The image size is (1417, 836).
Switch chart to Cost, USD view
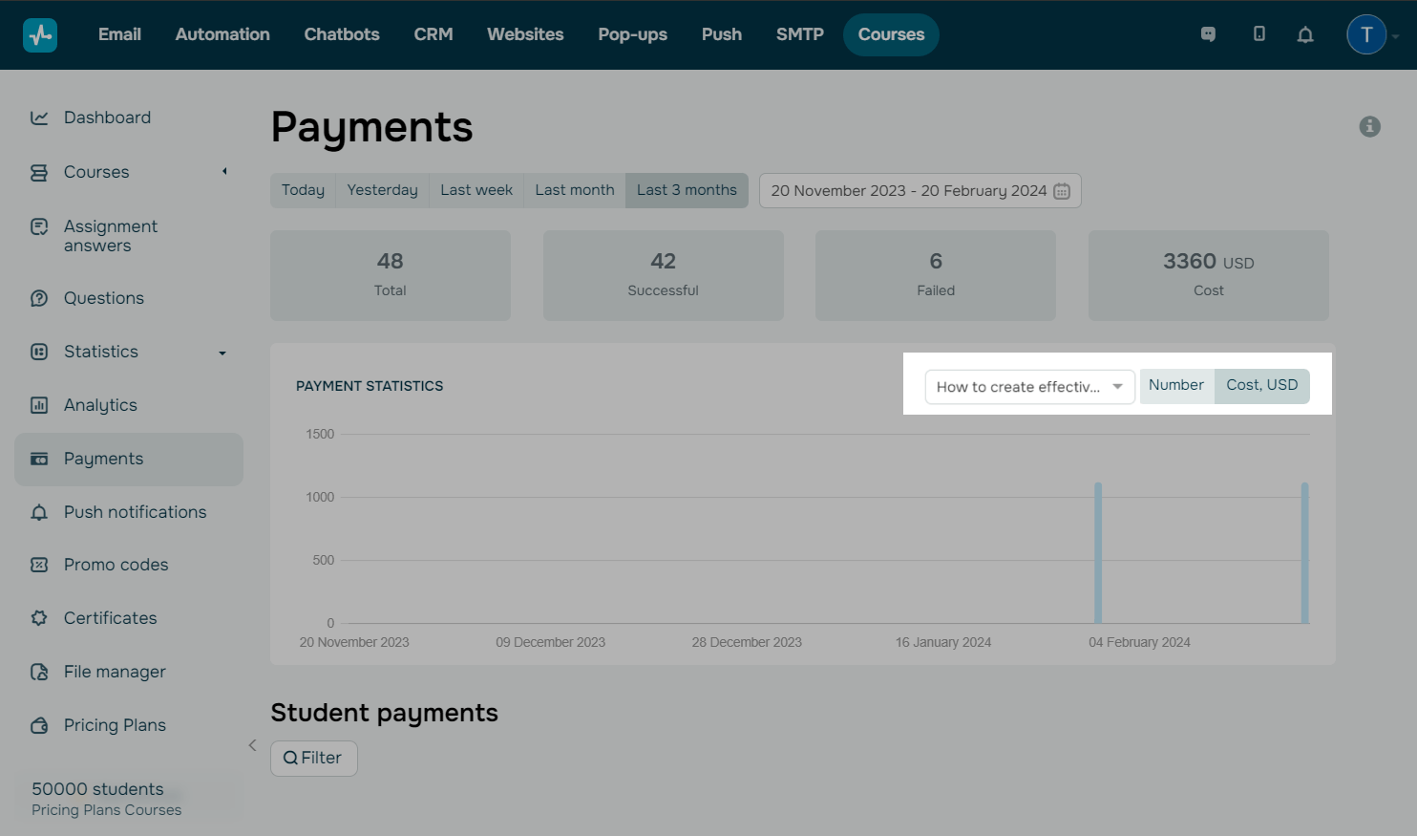point(1261,385)
